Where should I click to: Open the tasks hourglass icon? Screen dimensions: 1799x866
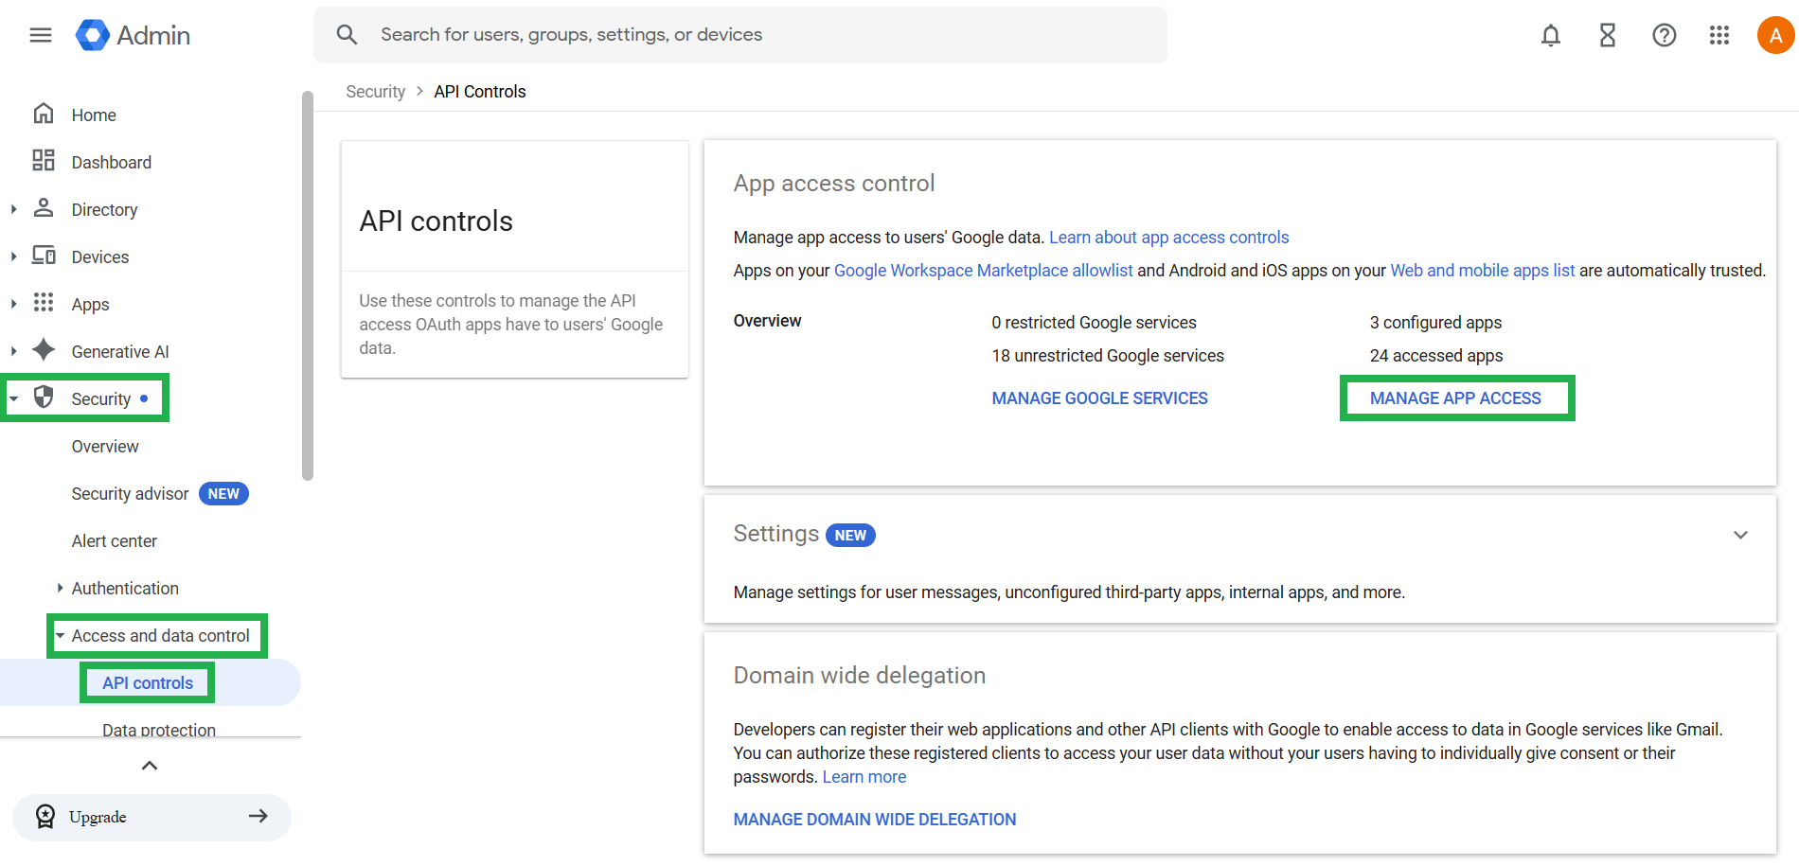pos(1608,35)
